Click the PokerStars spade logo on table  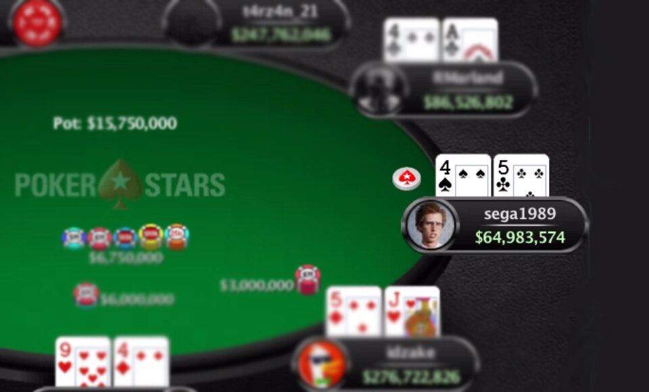120,183
